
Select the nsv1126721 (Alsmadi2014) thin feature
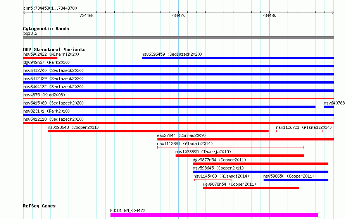(300, 131)
